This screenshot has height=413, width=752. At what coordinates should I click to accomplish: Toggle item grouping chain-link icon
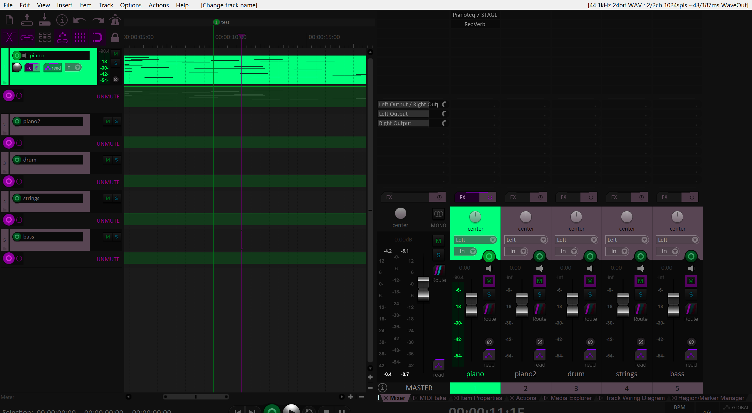(x=27, y=37)
